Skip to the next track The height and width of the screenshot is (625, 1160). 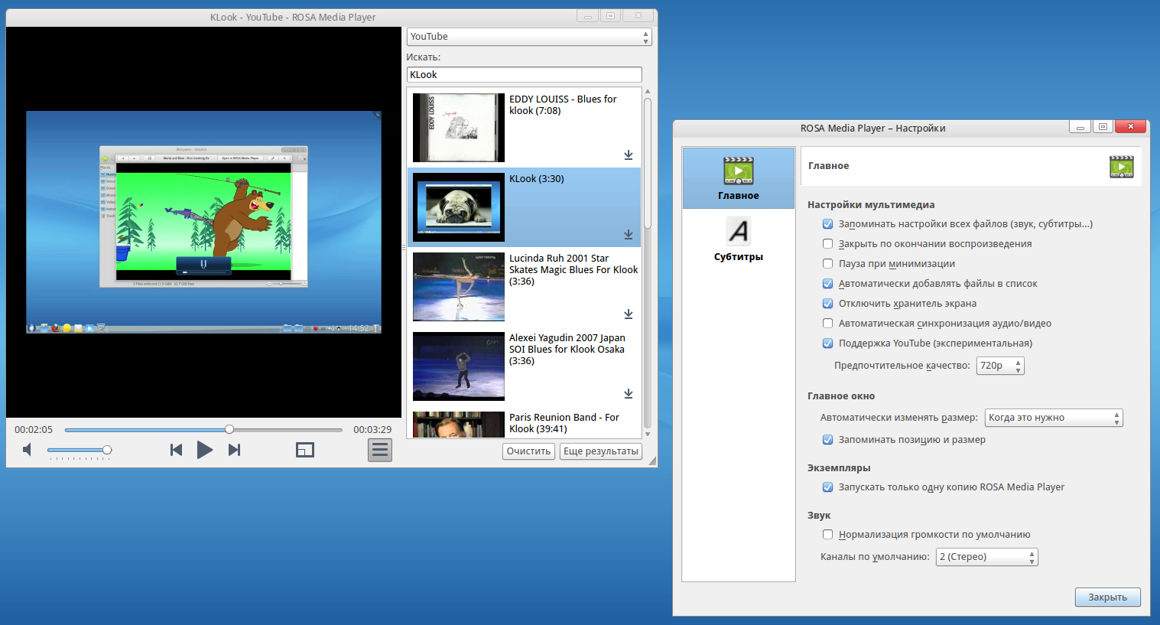[235, 450]
